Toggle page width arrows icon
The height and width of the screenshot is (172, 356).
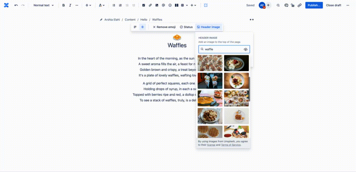pyautogui.click(x=252, y=20)
